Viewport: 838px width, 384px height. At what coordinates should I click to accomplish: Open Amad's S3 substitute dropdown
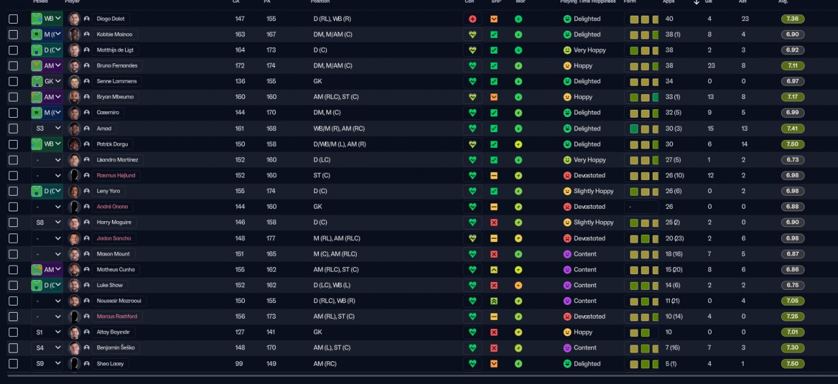click(x=46, y=129)
